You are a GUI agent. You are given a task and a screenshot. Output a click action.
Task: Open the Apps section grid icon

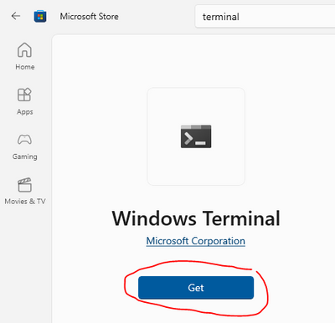point(24,95)
